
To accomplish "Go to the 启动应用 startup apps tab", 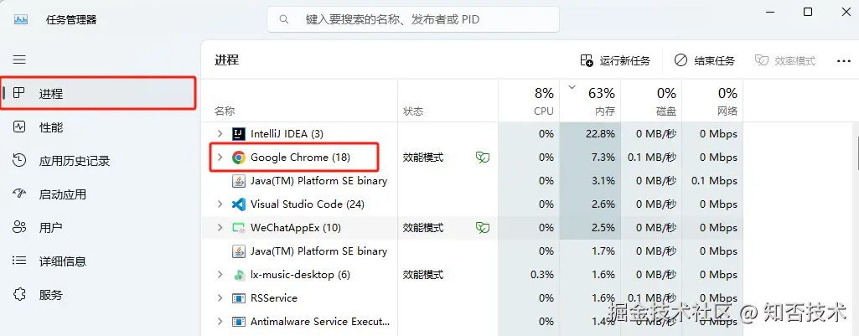I will pos(62,194).
